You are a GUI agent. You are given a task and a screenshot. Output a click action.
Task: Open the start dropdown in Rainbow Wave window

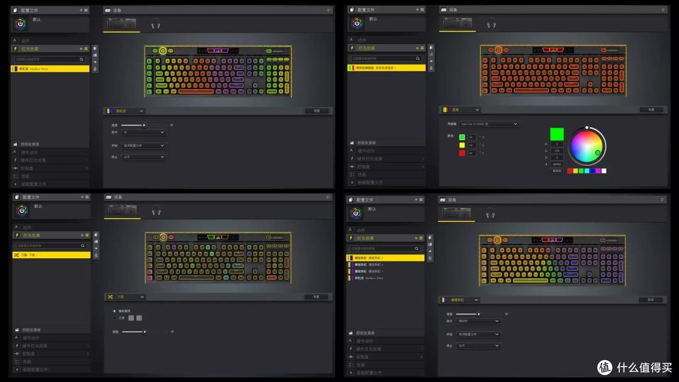point(143,146)
